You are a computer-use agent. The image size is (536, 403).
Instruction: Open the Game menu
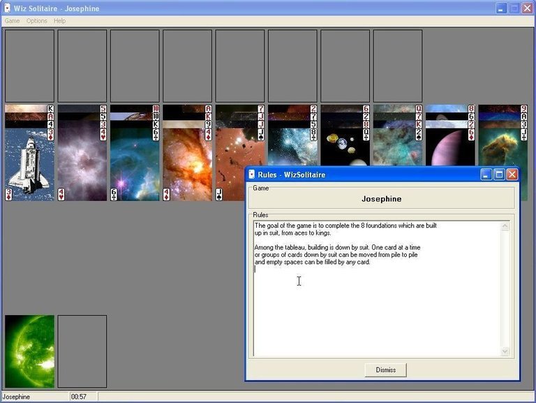[12, 21]
